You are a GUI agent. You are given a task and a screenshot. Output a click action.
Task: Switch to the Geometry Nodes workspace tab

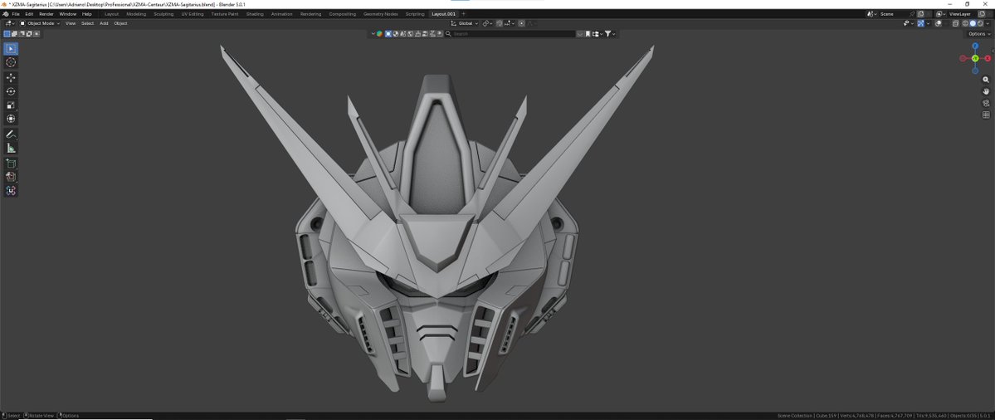point(380,14)
